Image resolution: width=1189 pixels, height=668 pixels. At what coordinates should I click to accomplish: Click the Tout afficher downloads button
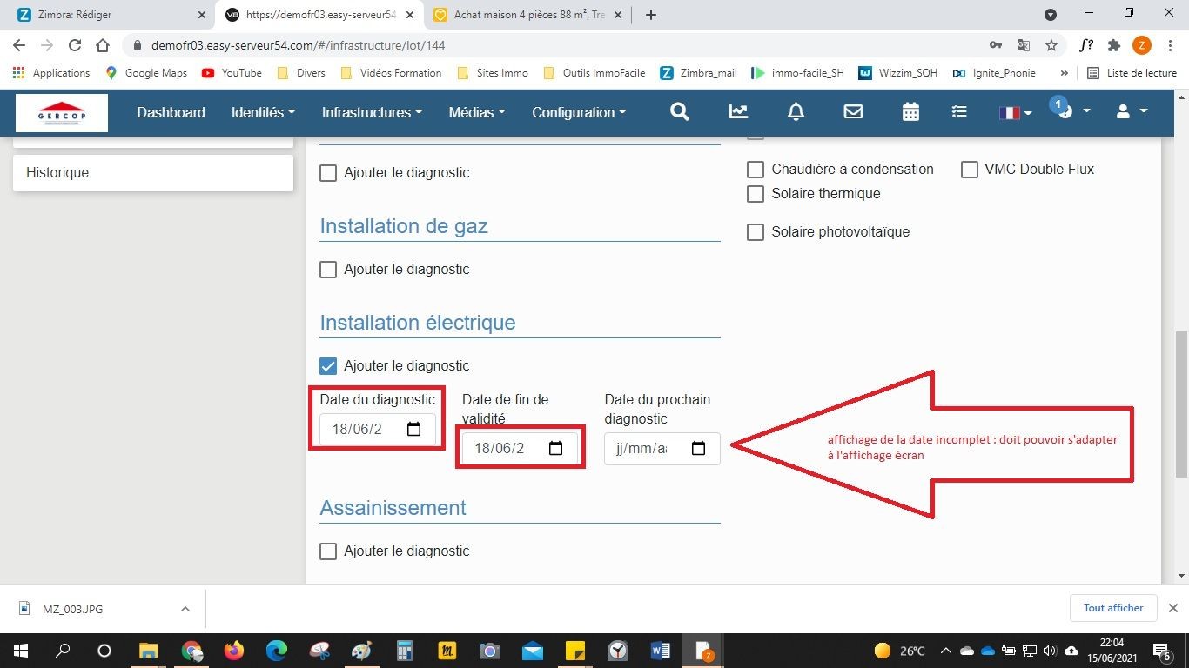(x=1112, y=608)
